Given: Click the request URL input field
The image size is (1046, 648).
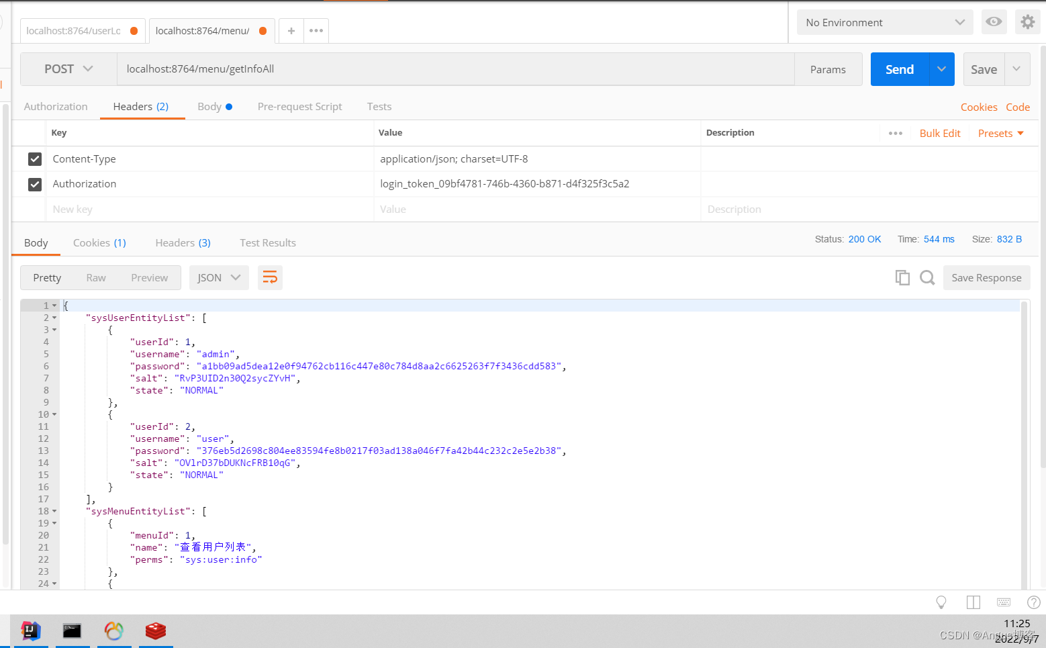Looking at the screenshot, I should coord(403,68).
